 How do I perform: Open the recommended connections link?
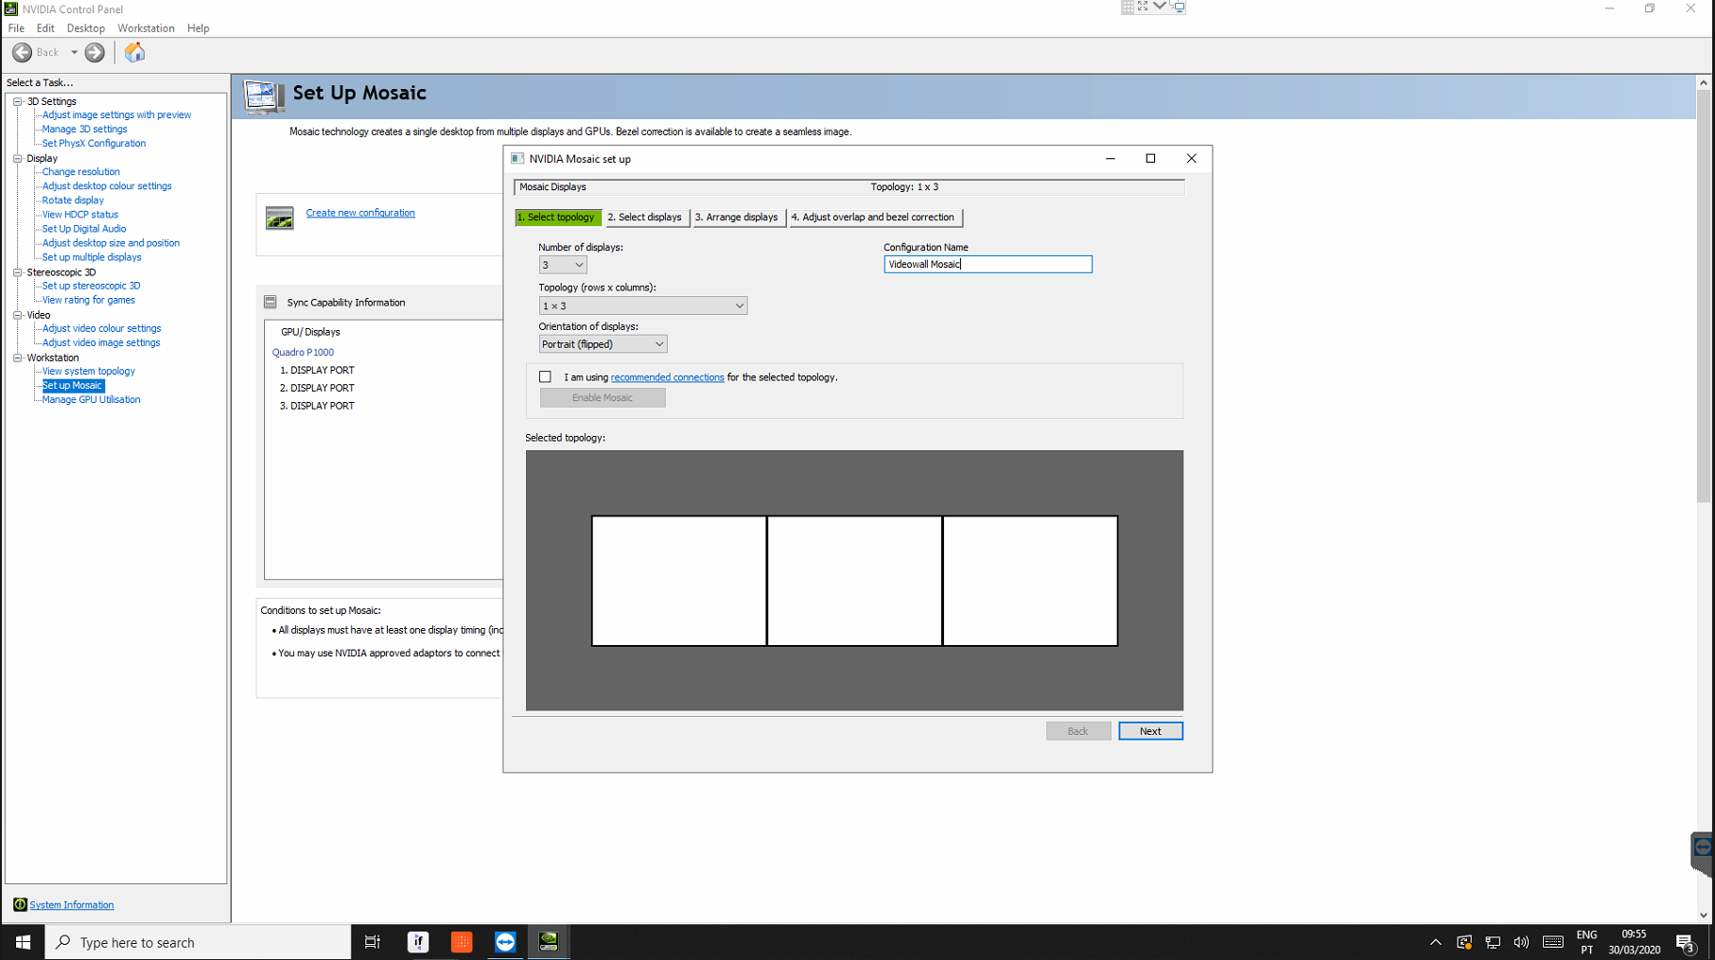coord(667,377)
